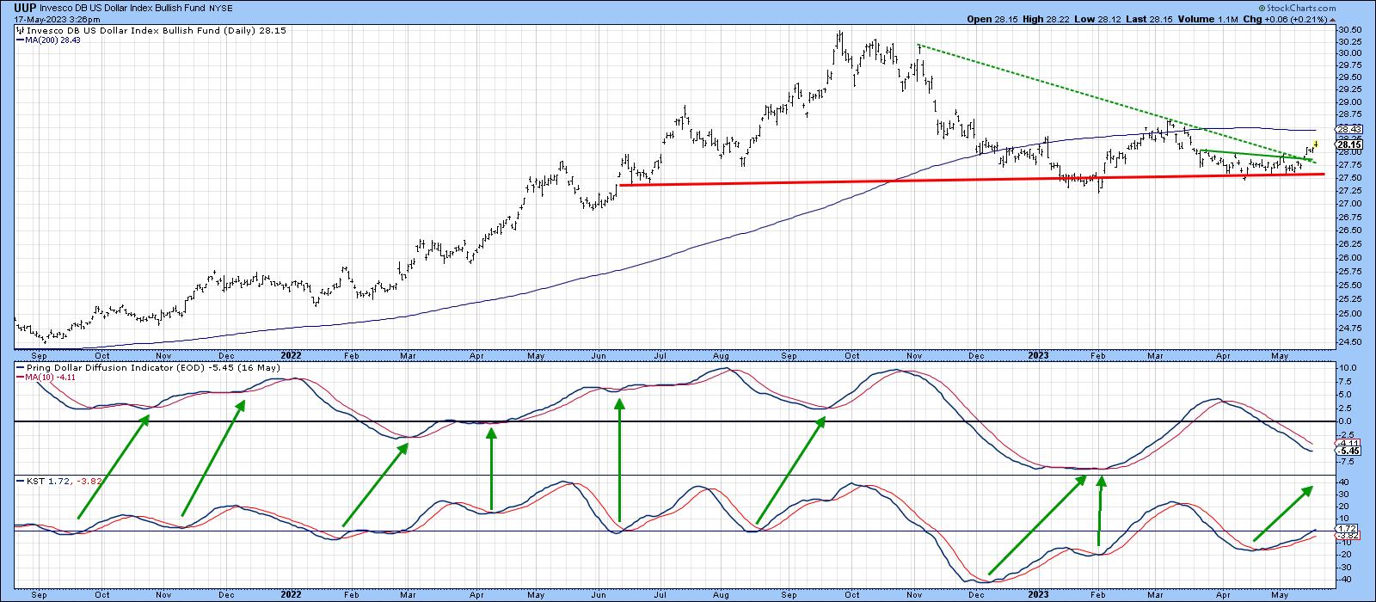This screenshot has height=602, width=1376.
Task: Click the -7.5 diffusion indicator axis label
Action: click(x=1345, y=461)
